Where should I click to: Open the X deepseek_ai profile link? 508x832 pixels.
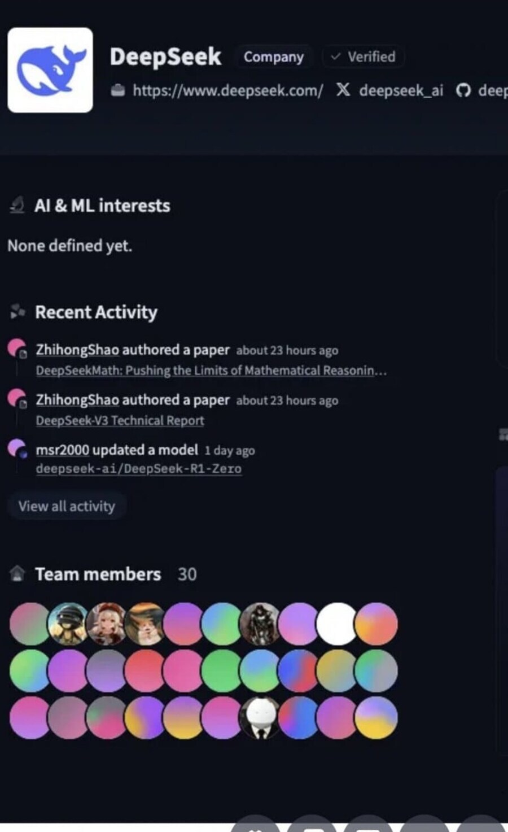(389, 90)
